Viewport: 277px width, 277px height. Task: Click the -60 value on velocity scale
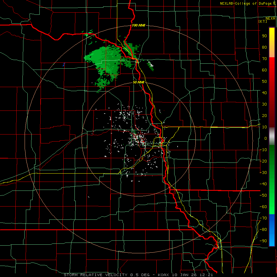(x=263, y=207)
